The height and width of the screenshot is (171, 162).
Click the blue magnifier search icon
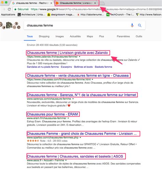point(140,25)
